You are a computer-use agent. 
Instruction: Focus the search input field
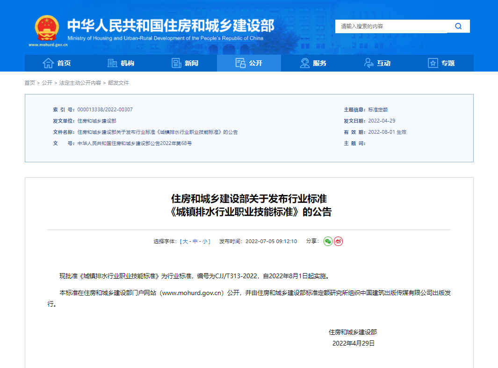(x=391, y=26)
